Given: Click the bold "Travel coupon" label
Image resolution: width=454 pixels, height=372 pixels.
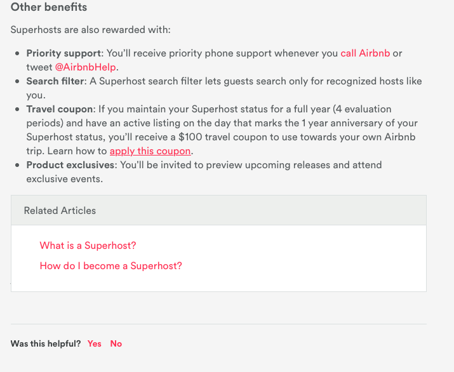Looking at the screenshot, I should tap(60, 109).
